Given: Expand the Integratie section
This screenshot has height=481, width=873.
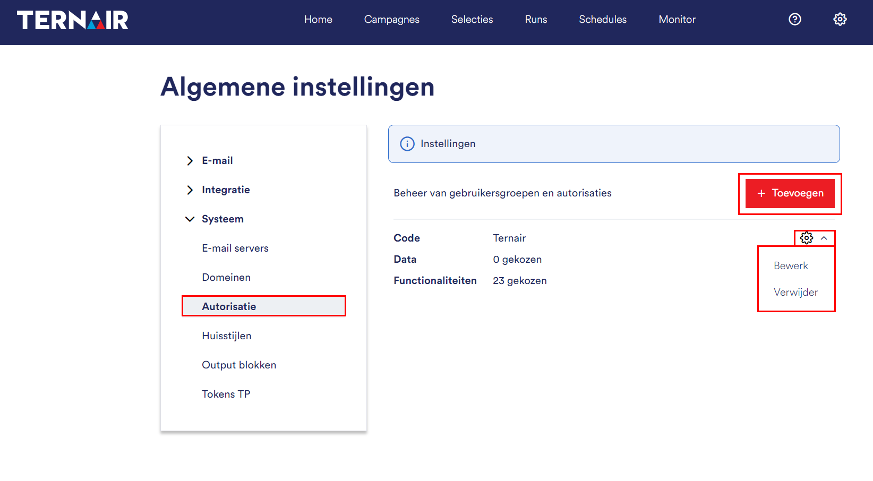Looking at the screenshot, I should click(190, 190).
